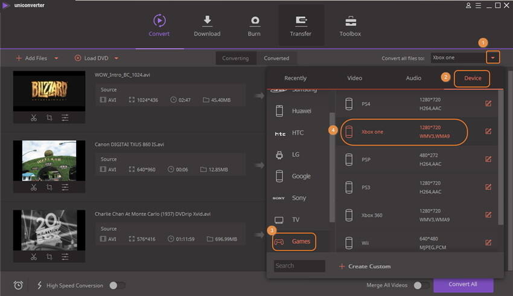Click the WOW_Intro_BC_1024.avi file name
513x296 pixels.
coord(123,75)
